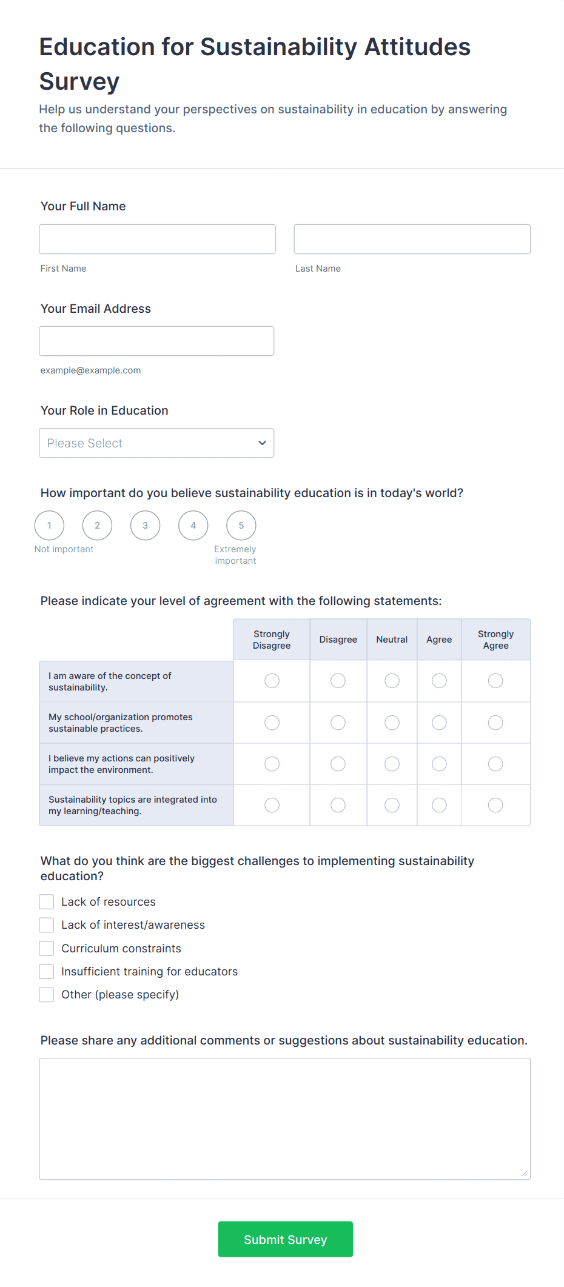564x1287 pixels.
Task: Check the Lack of resources option
Action: pos(46,901)
